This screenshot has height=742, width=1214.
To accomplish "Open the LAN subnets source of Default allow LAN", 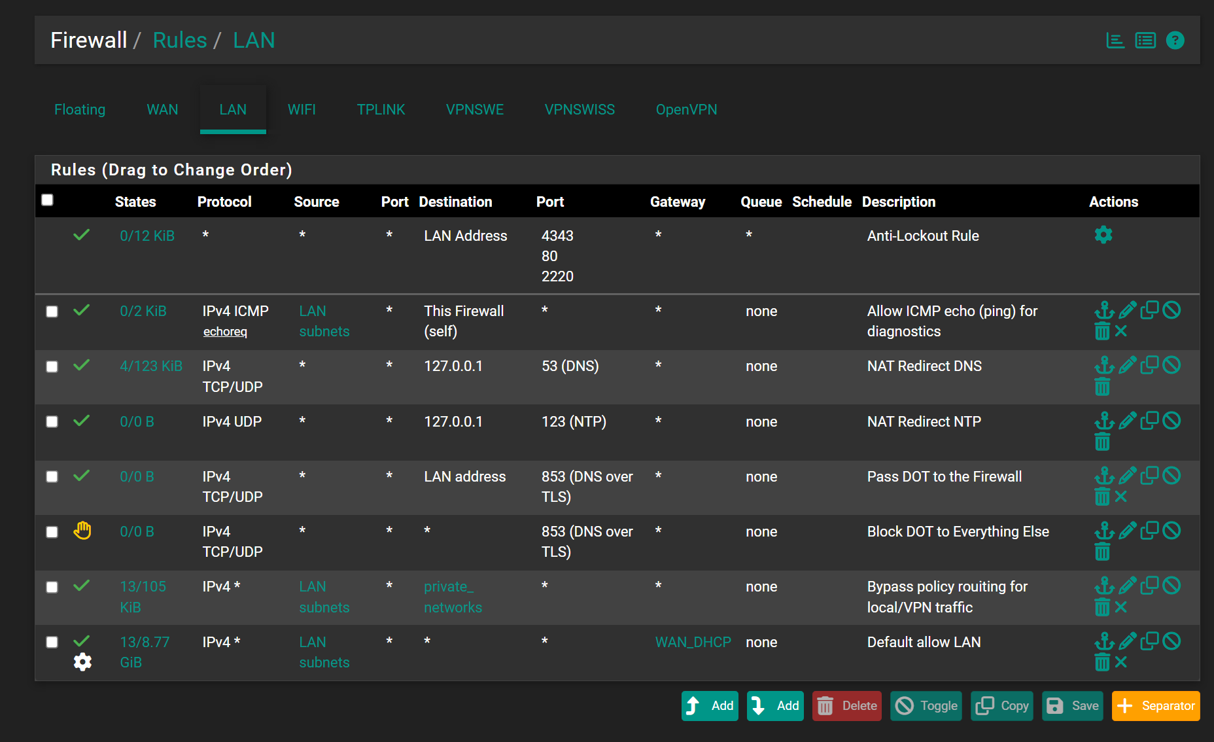I will (324, 652).
